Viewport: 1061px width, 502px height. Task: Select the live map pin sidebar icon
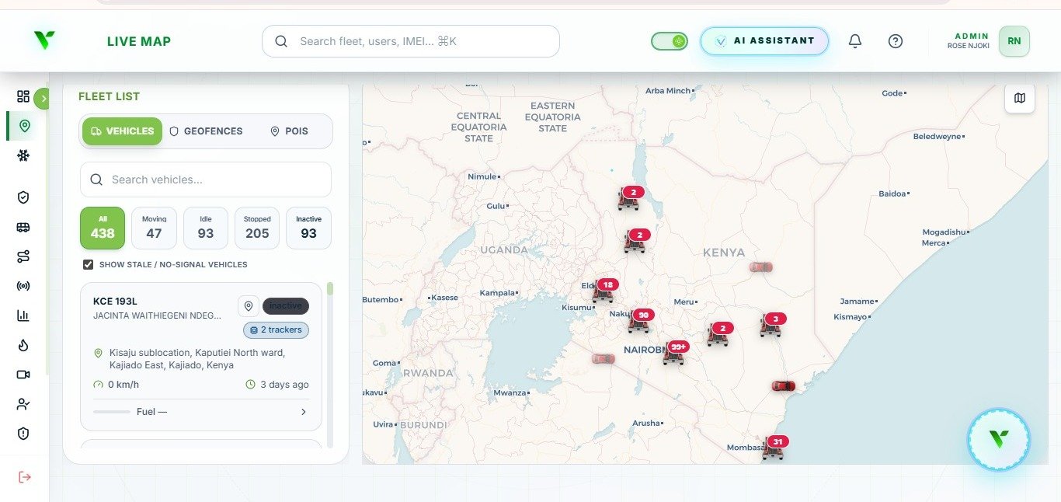[x=24, y=126]
